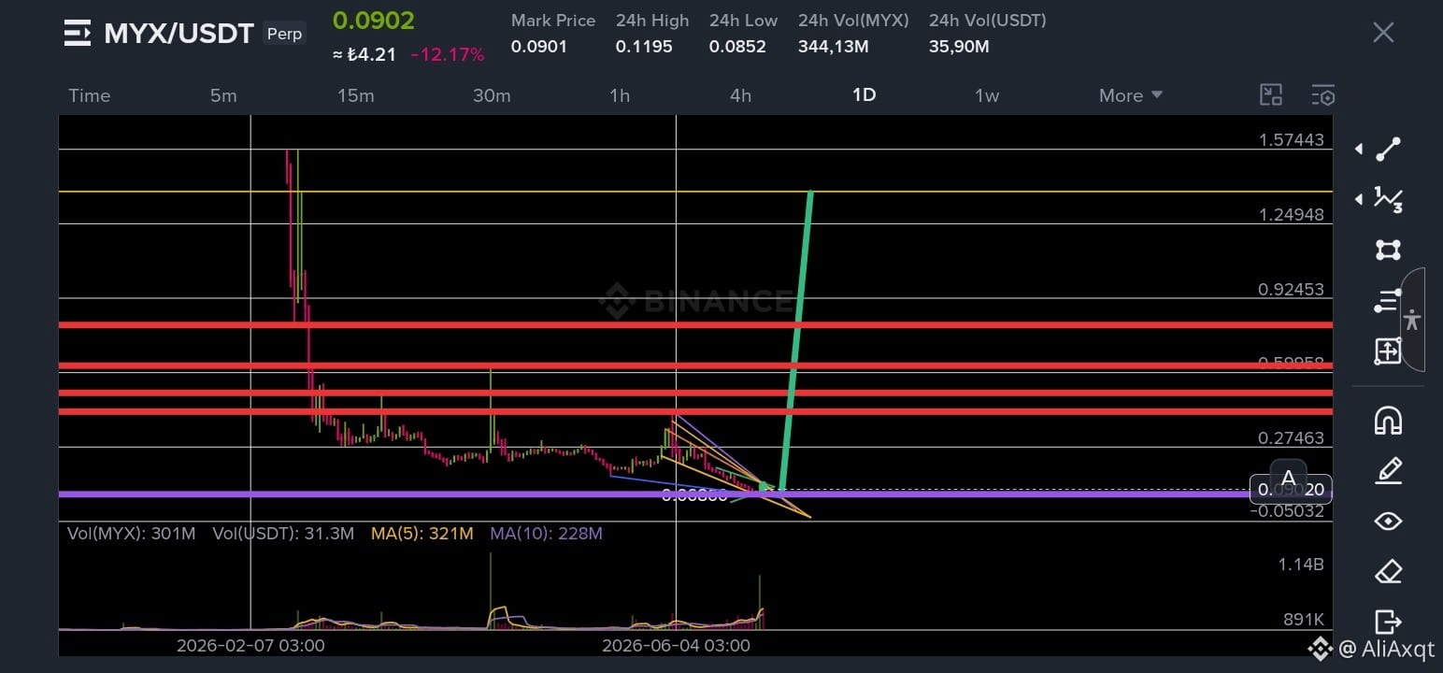Select the 15m timeframe
Image resolution: width=1443 pixels, height=673 pixels.
click(356, 95)
